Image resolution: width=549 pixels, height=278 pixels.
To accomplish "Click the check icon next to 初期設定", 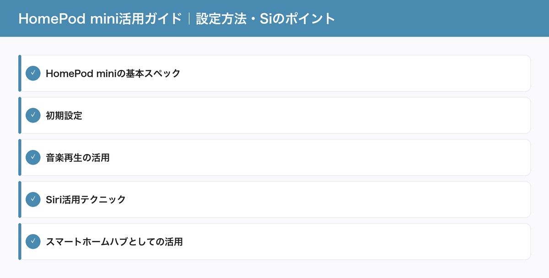I will coord(33,115).
